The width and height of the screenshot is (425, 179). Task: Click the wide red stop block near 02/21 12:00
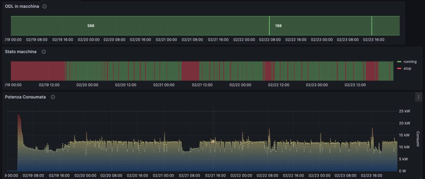pyautogui.click(x=190, y=71)
